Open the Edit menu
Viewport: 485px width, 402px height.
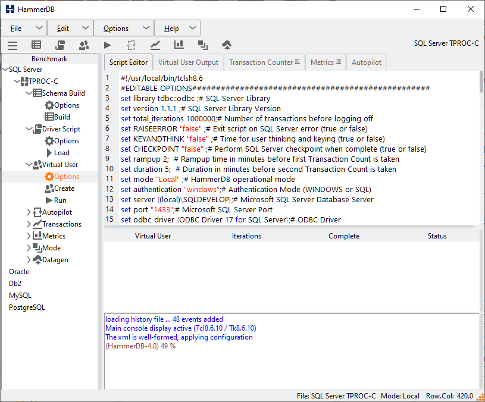(70, 29)
